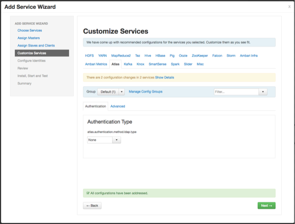Select the Ambari Metrics service tab

coord(96,64)
